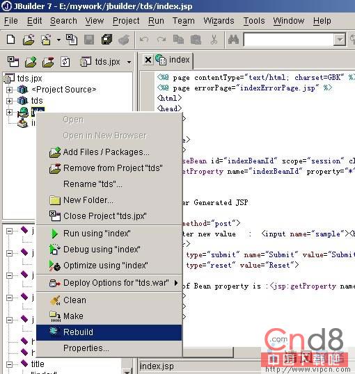The image size is (355, 374).
Task: Choose Remove from Project "tds" menu item
Action: (x=109, y=168)
